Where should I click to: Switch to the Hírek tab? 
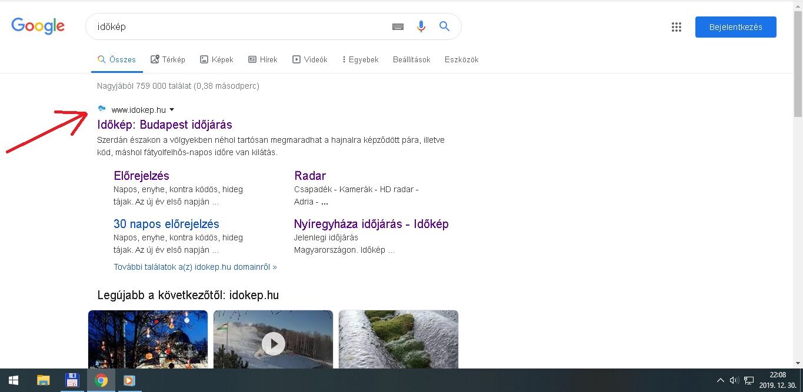262,59
